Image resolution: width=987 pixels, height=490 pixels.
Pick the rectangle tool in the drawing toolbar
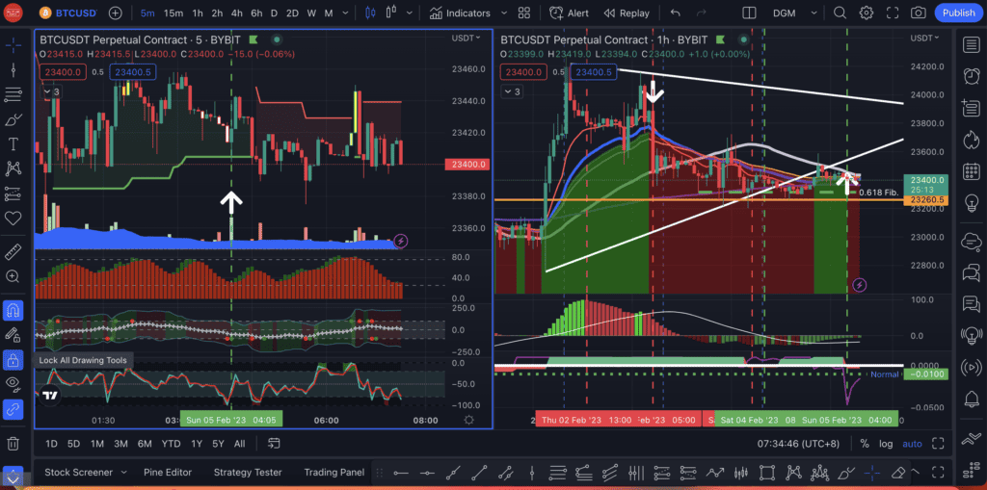(x=766, y=472)
